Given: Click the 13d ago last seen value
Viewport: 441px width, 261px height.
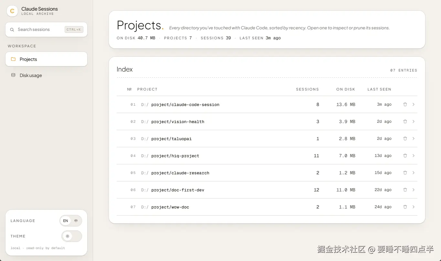Looking at the screenshot, I should tap(383, 156).
